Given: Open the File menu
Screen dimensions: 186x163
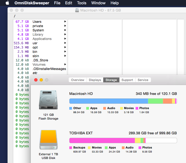Looking at the screenshot, I should tap(57, 3).
